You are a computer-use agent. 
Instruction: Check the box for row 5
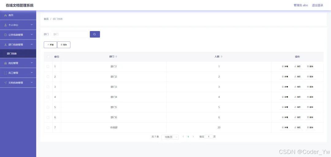[x=48, y=107]
